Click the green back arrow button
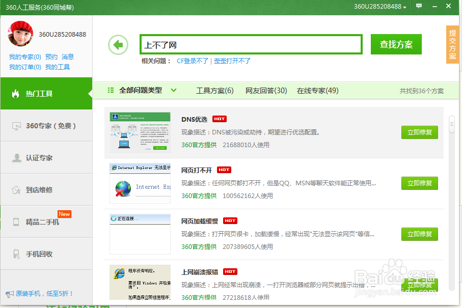 coord(118,45)
